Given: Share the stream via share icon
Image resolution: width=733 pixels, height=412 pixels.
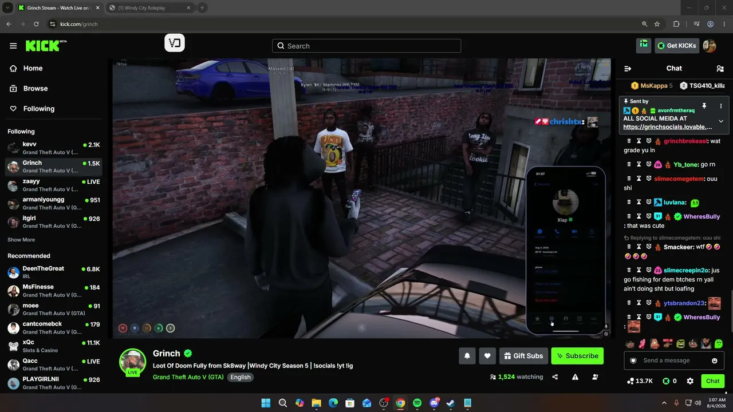Looking at the screenshot, I should click(555, 377).
